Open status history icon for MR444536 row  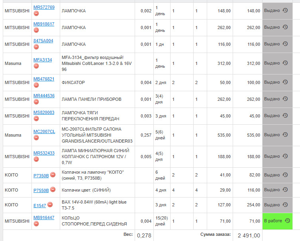click(x=285, y=99)
